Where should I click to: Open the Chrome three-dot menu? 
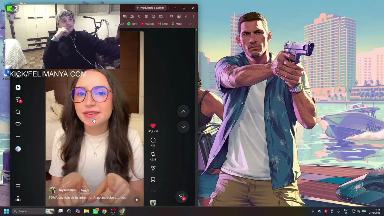pyautogui.click(x=193, y=16)
